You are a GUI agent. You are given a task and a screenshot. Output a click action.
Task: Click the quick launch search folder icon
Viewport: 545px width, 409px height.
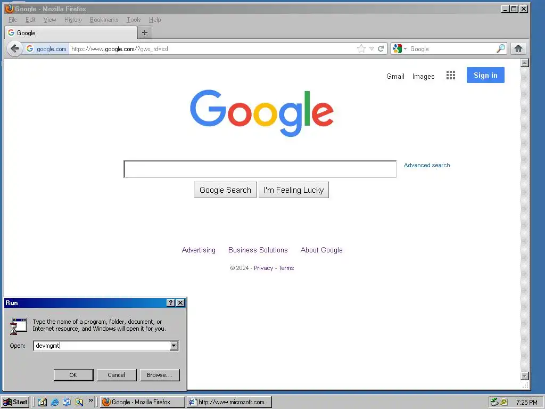point(79,402)
